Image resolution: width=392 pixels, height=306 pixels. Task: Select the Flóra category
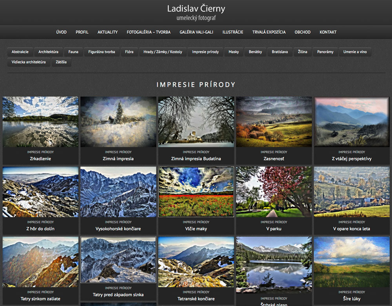[x=129, y=52]
